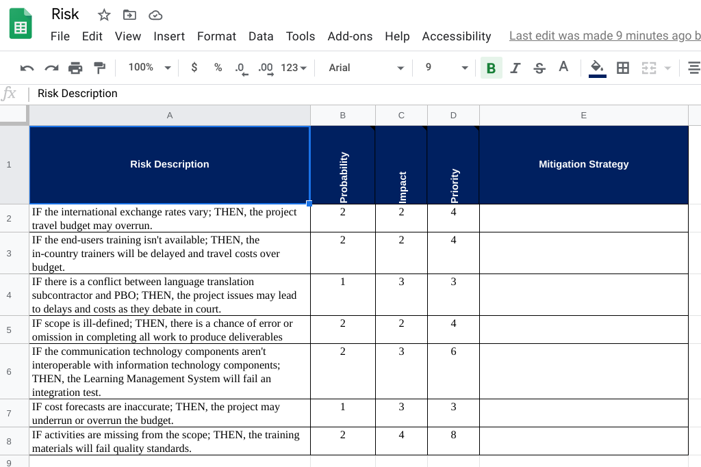The height and width of the screenshot is (467, 701).
Task: Click the cloud document status icon
Action: tap(155, 15)
